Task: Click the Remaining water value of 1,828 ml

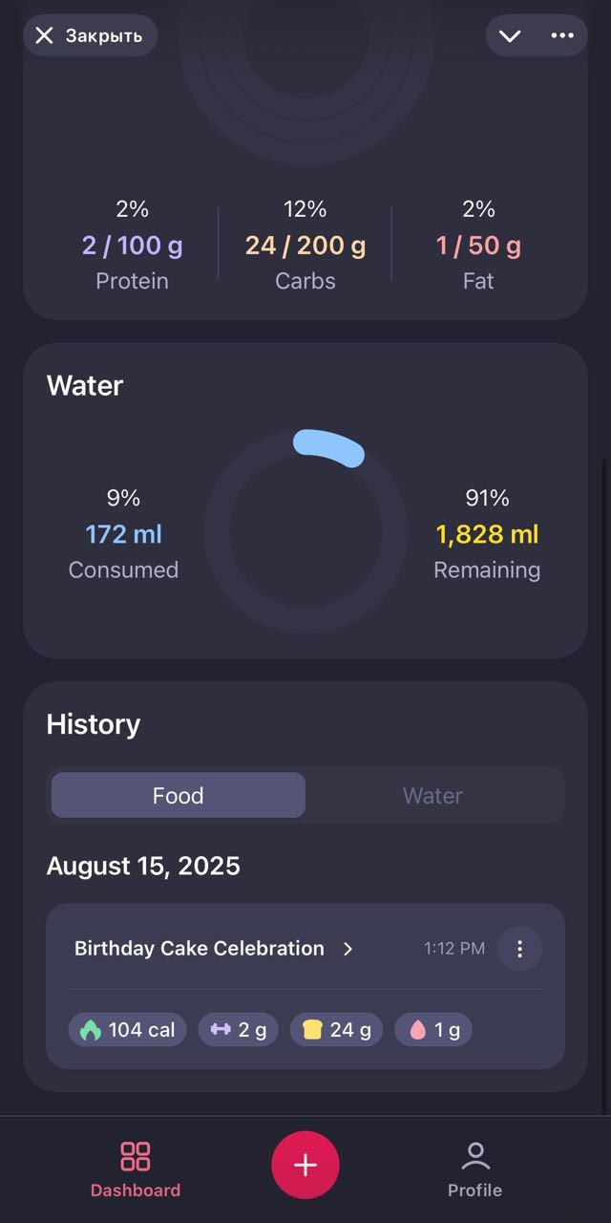Action: 487,534
